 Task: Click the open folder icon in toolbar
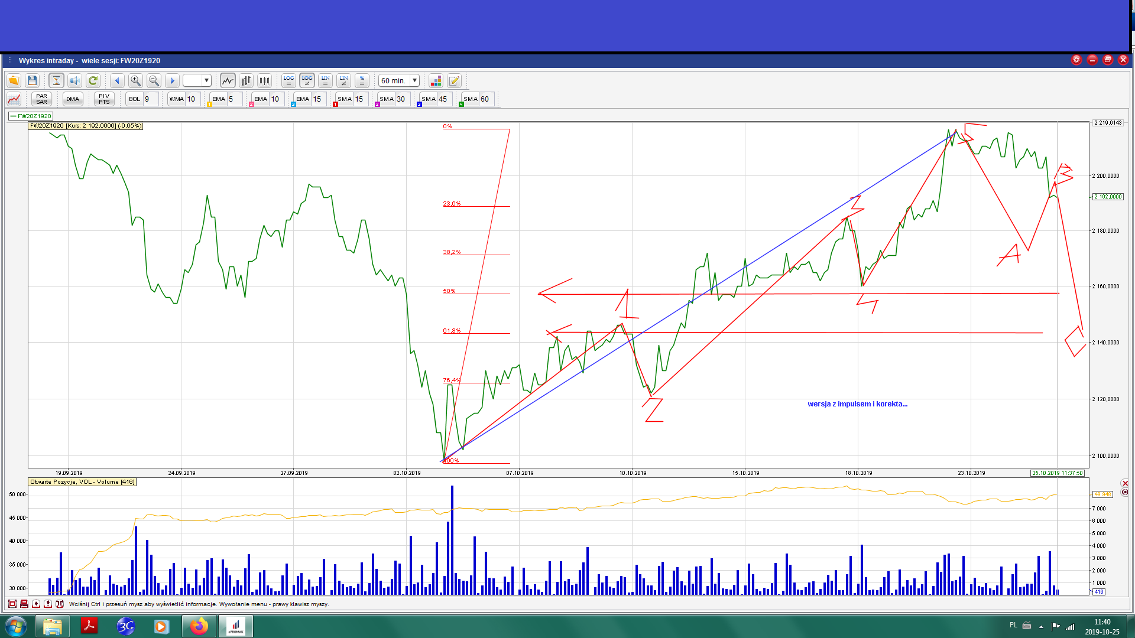(14, 80)
